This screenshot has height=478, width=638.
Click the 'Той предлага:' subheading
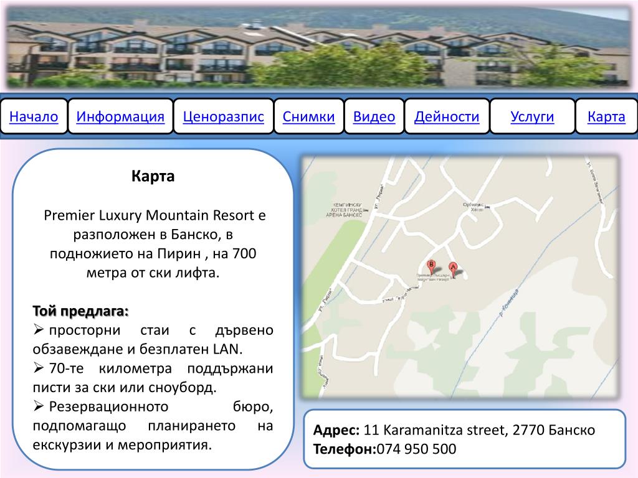pos(80,311)
